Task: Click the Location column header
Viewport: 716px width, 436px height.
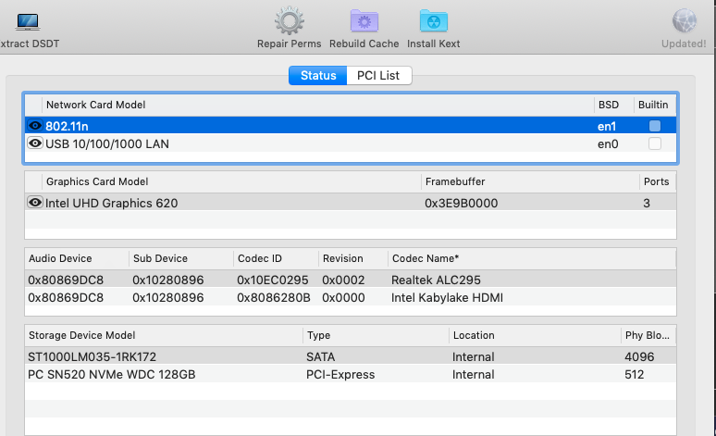Action: tap(535, 335)
